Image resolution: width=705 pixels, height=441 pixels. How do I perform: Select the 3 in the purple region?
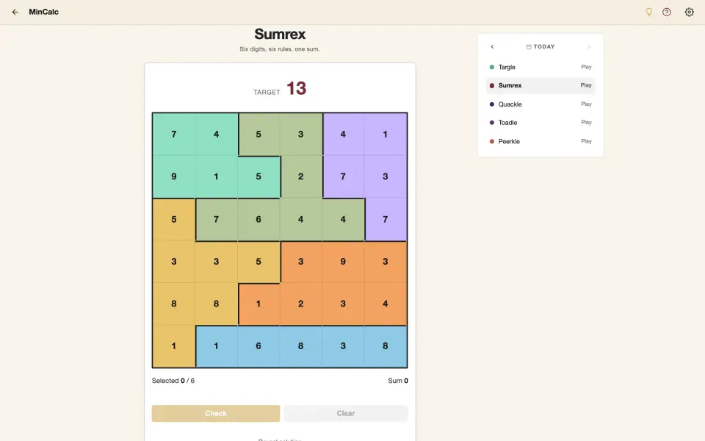[x=386, y=177]
